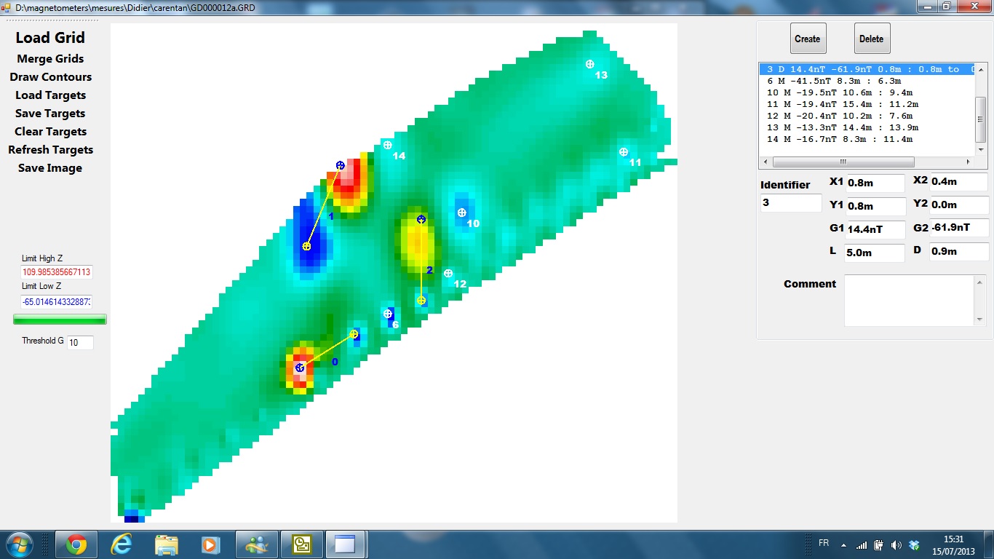Open Internet Explorer from the taskbar
Screen dimensions: 994x559
tap(121, 544)
